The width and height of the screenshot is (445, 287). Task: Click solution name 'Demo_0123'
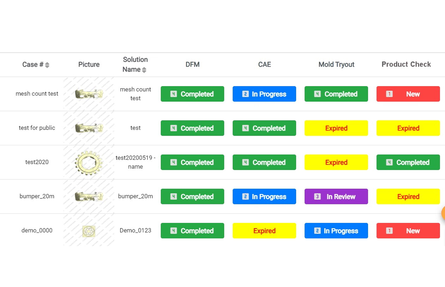[x=135, y=231]
